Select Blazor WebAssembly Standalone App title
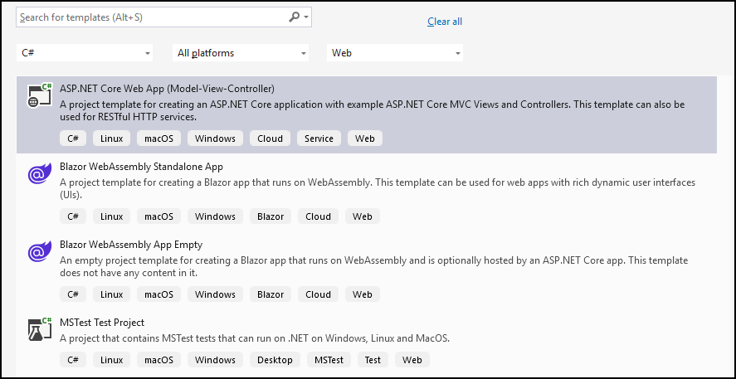This screenshot has height=379, width=736. (x=141, y=167)
